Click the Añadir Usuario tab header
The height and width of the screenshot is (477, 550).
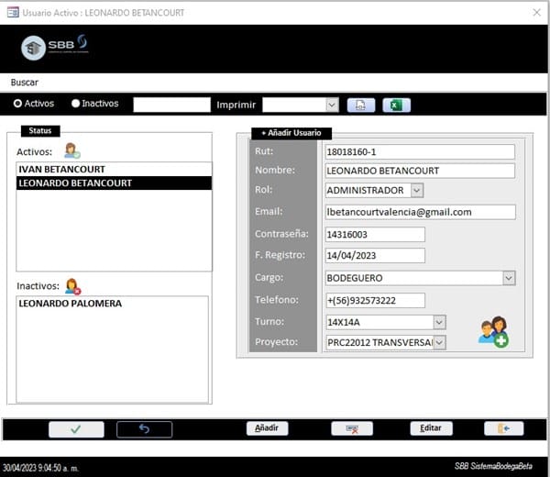click(x=291, y=133)
